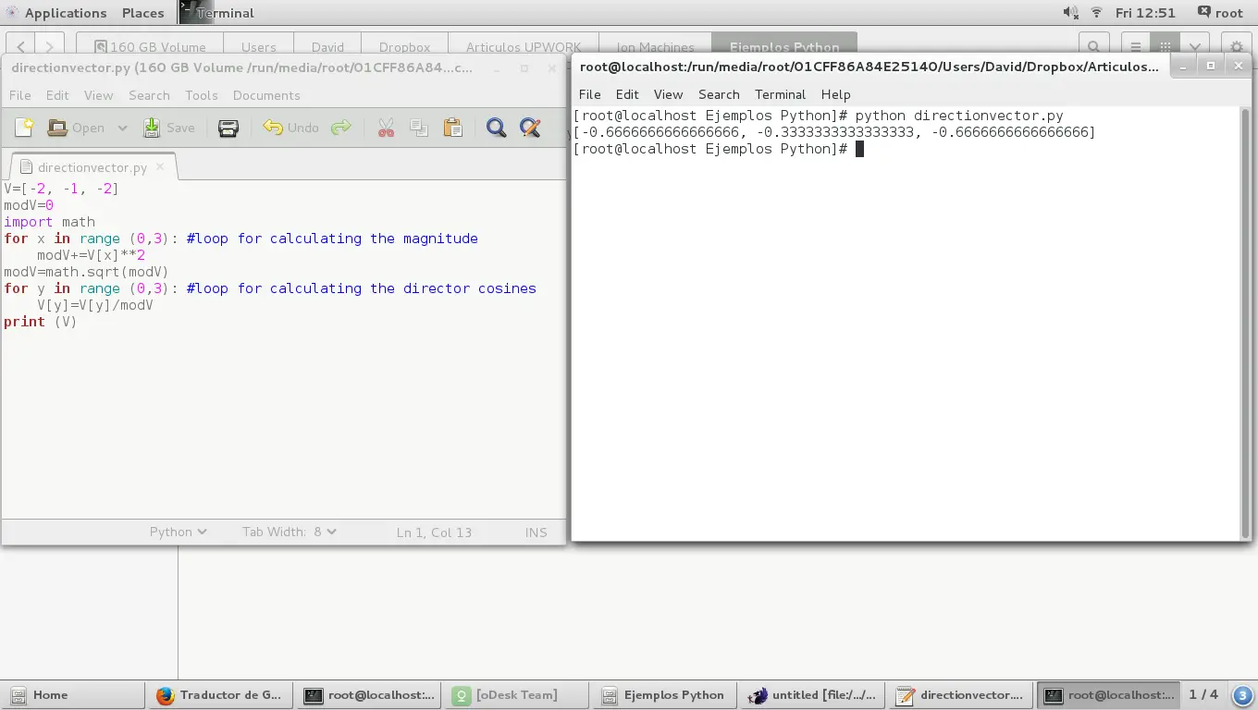Switch to Traductor de G... Firefox task
The height and width of the screenshot is (710, 1258).
coord(220,695)
